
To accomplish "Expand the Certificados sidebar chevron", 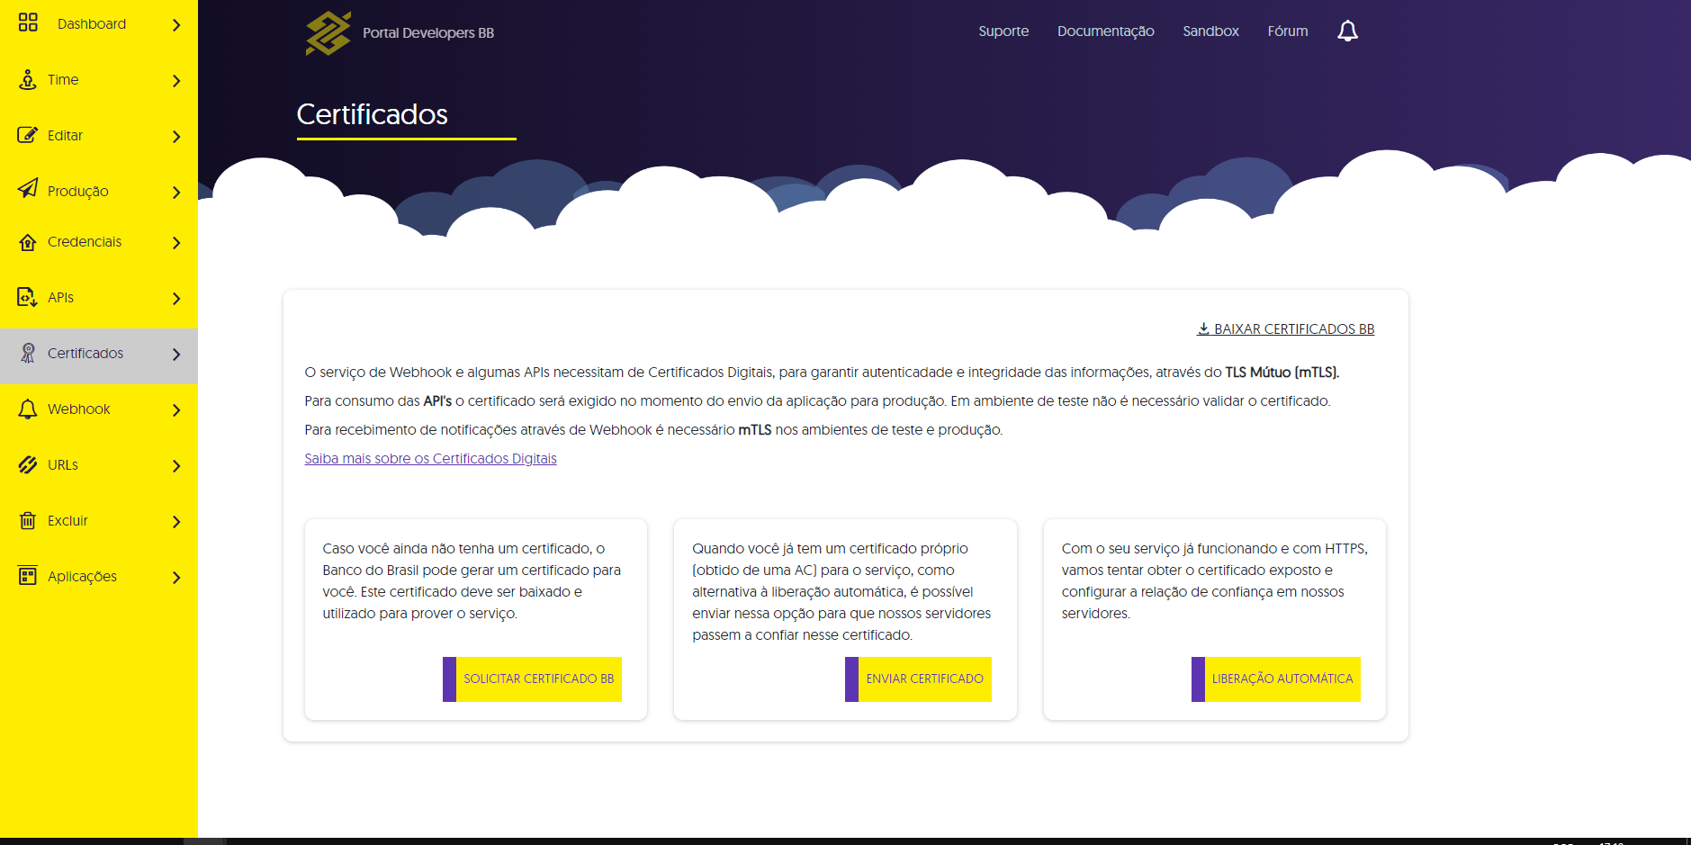I will pos(176,355).
